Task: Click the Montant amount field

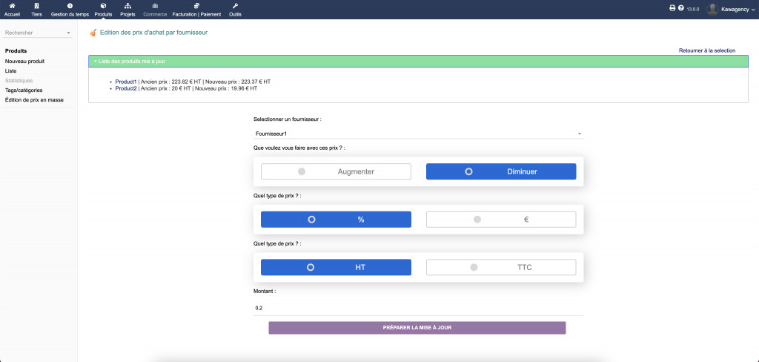Action: (x=418, y=308)
